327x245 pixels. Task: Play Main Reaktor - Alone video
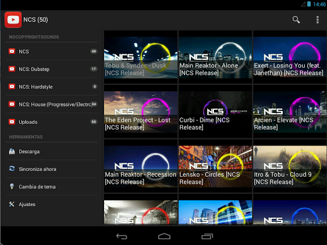point(215,57)
